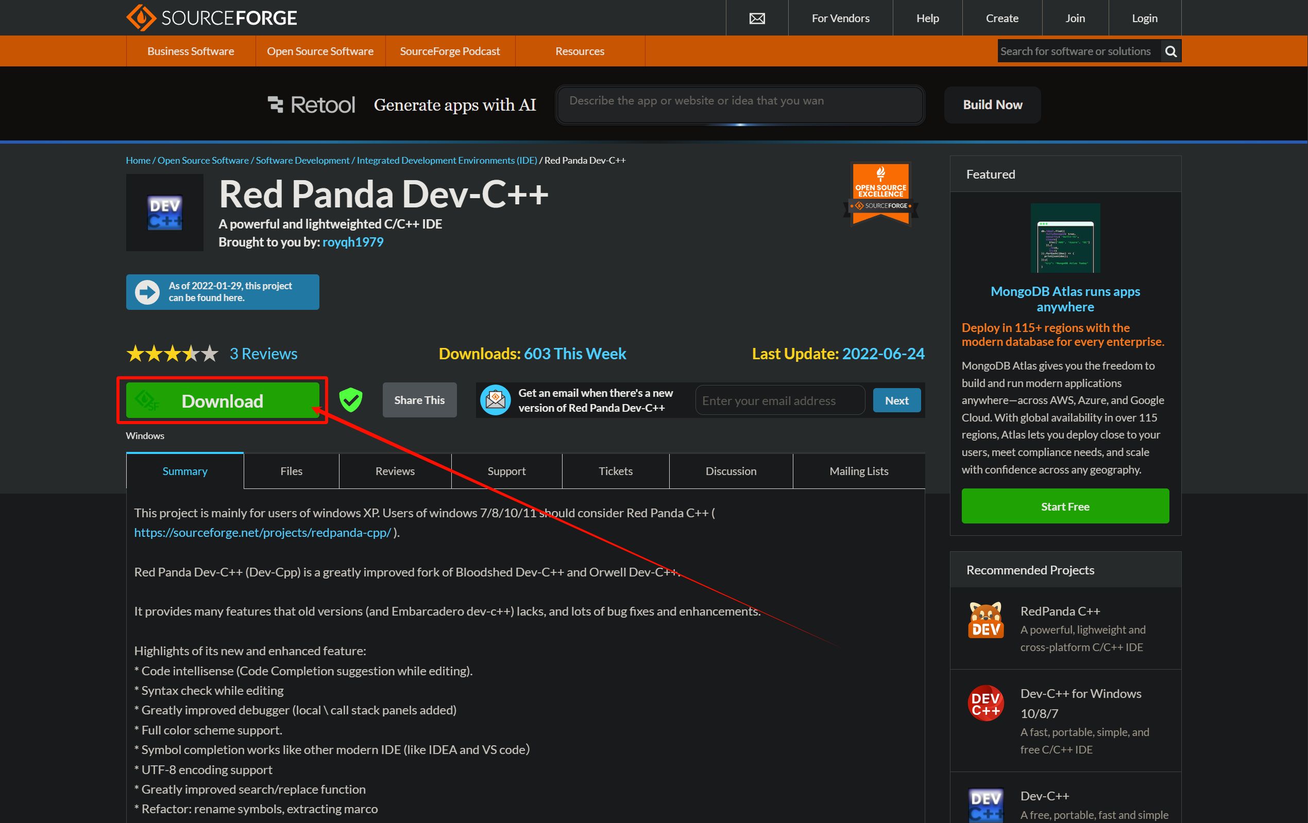Viewport: 1308px width, 823px height.
Task: Open Software Development breadcrumb link
Action: click(302, 160)
